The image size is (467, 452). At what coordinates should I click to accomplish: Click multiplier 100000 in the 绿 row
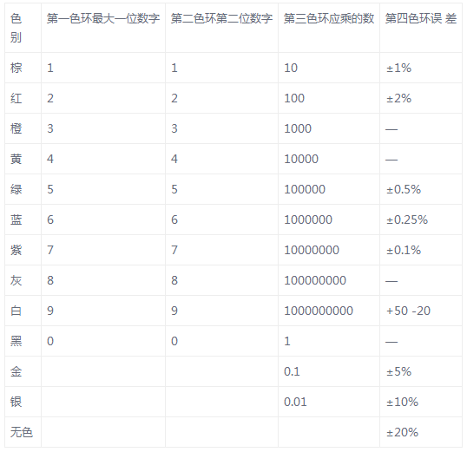point(305,190)
